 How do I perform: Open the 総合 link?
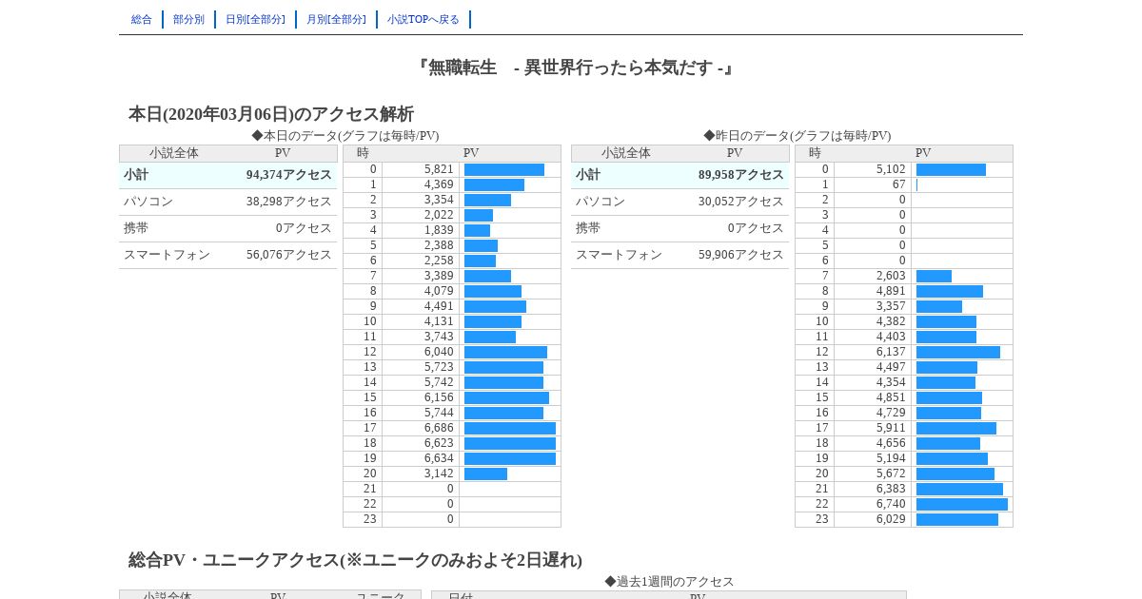click(x=142, y=19)
